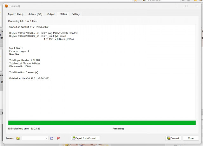Click '1.51 MiB -> 0 Bytes (100%)' text
Screen dimensions: 203x146
(59, 39)
